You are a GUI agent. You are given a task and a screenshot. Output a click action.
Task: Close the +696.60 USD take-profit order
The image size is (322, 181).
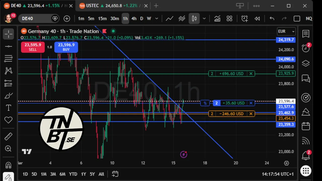click(251, 74)
